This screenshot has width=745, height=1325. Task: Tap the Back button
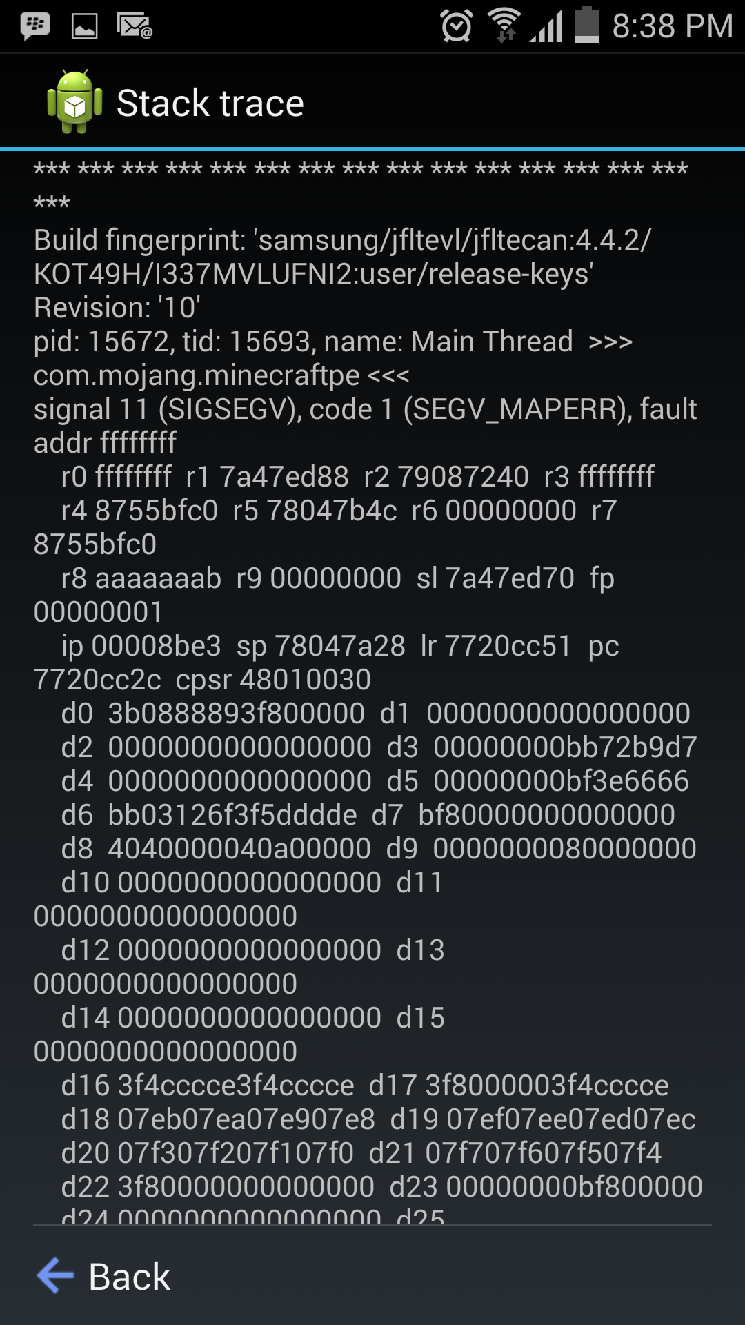103,1276
